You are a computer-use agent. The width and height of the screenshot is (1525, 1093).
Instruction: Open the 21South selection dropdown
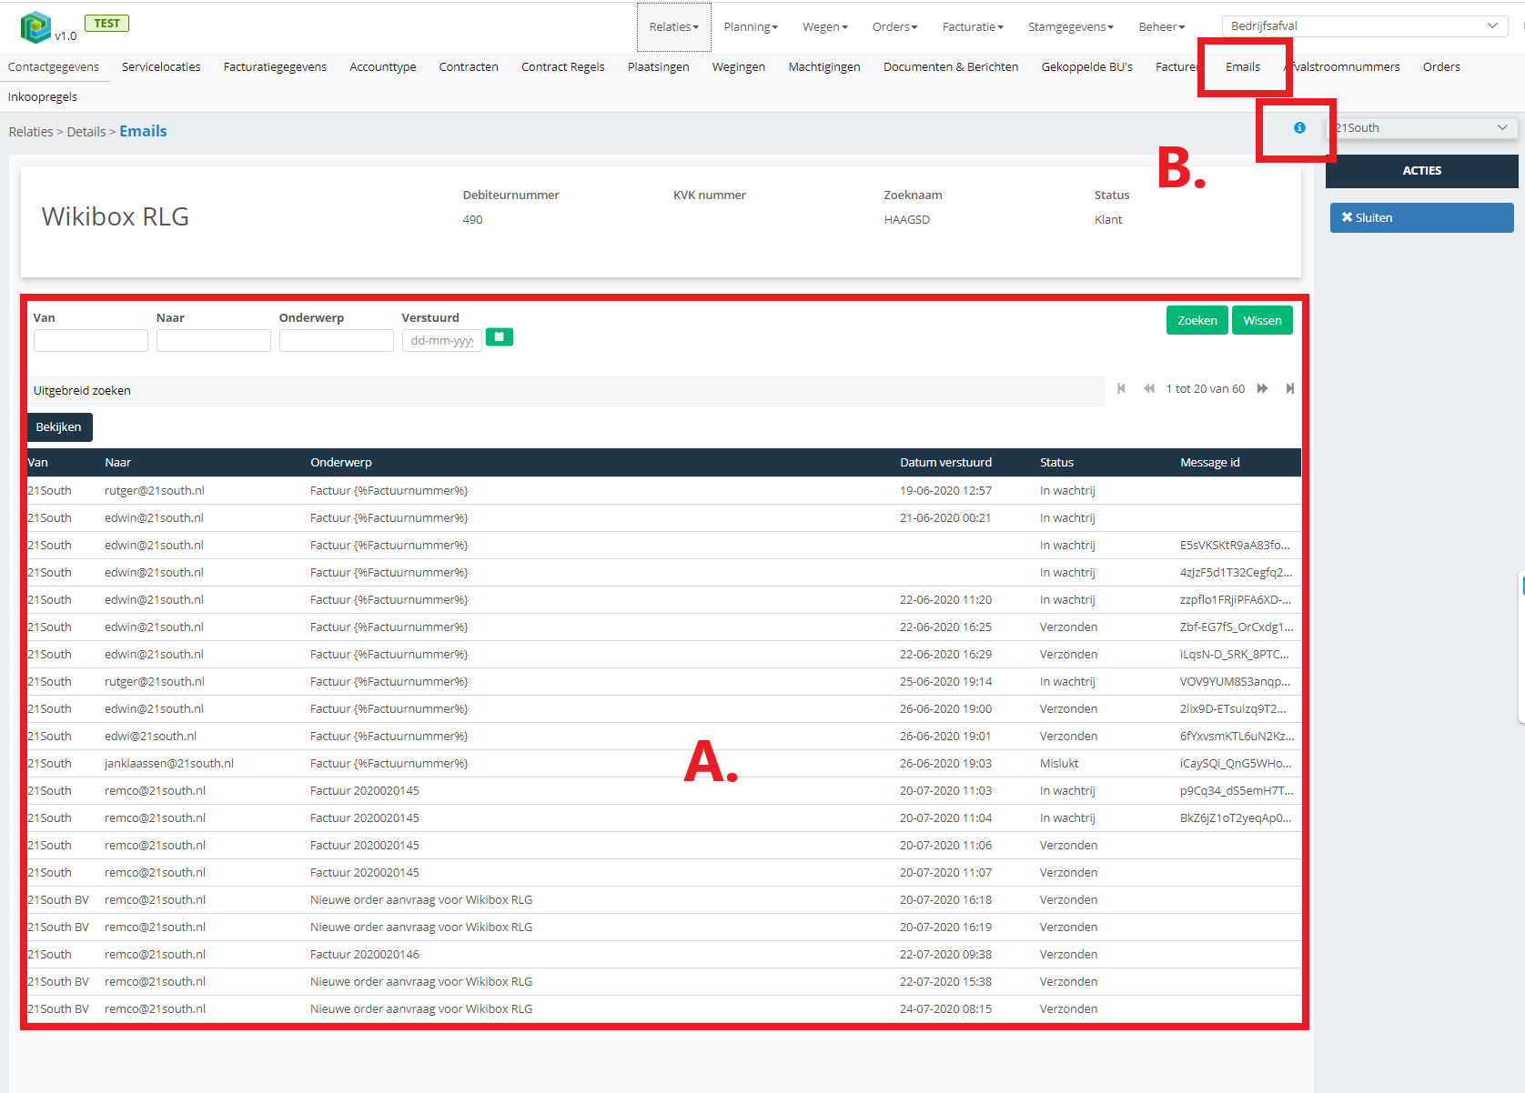pyautogui.click(x=1421, y=128)
